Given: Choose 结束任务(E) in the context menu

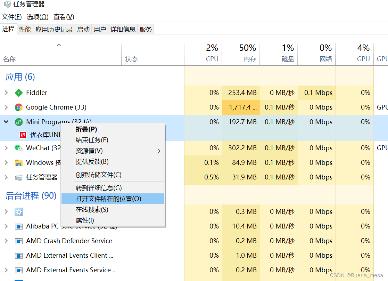Looking at the screenshot, I should [x=113, y=140].
